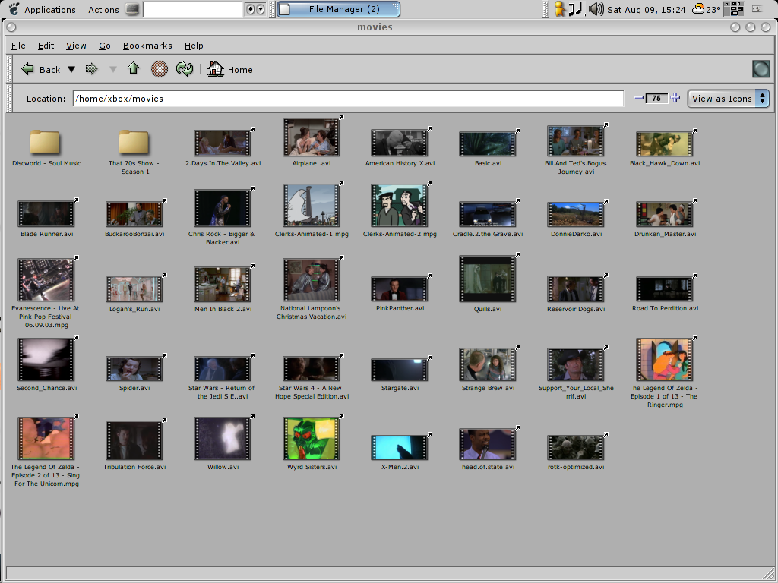Open the Bookmarks menu
Screen dimensions: 778x583
147,46
